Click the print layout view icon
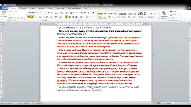Viewport: 191px width, 107px height. 154,103
